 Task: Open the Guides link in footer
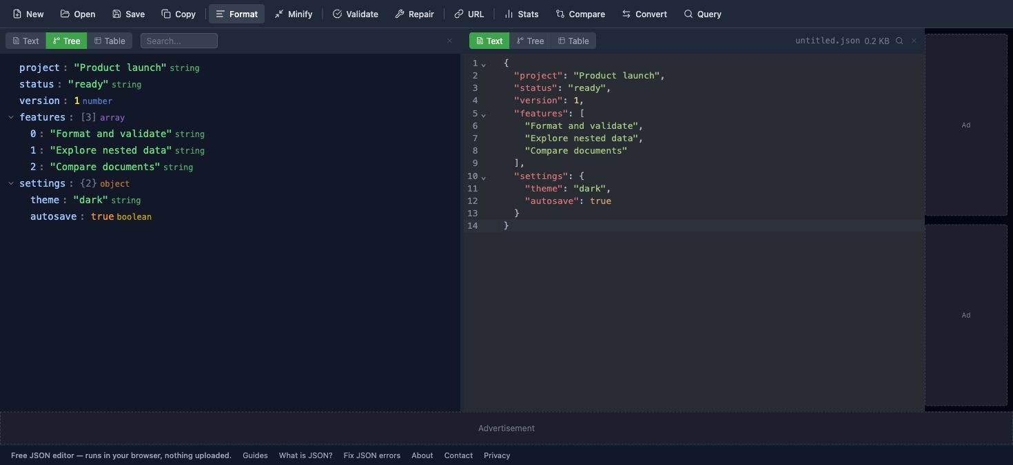pos(255,455)
